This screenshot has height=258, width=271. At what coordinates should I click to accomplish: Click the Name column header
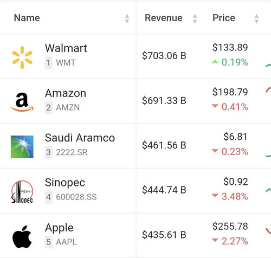coord(27,18)
